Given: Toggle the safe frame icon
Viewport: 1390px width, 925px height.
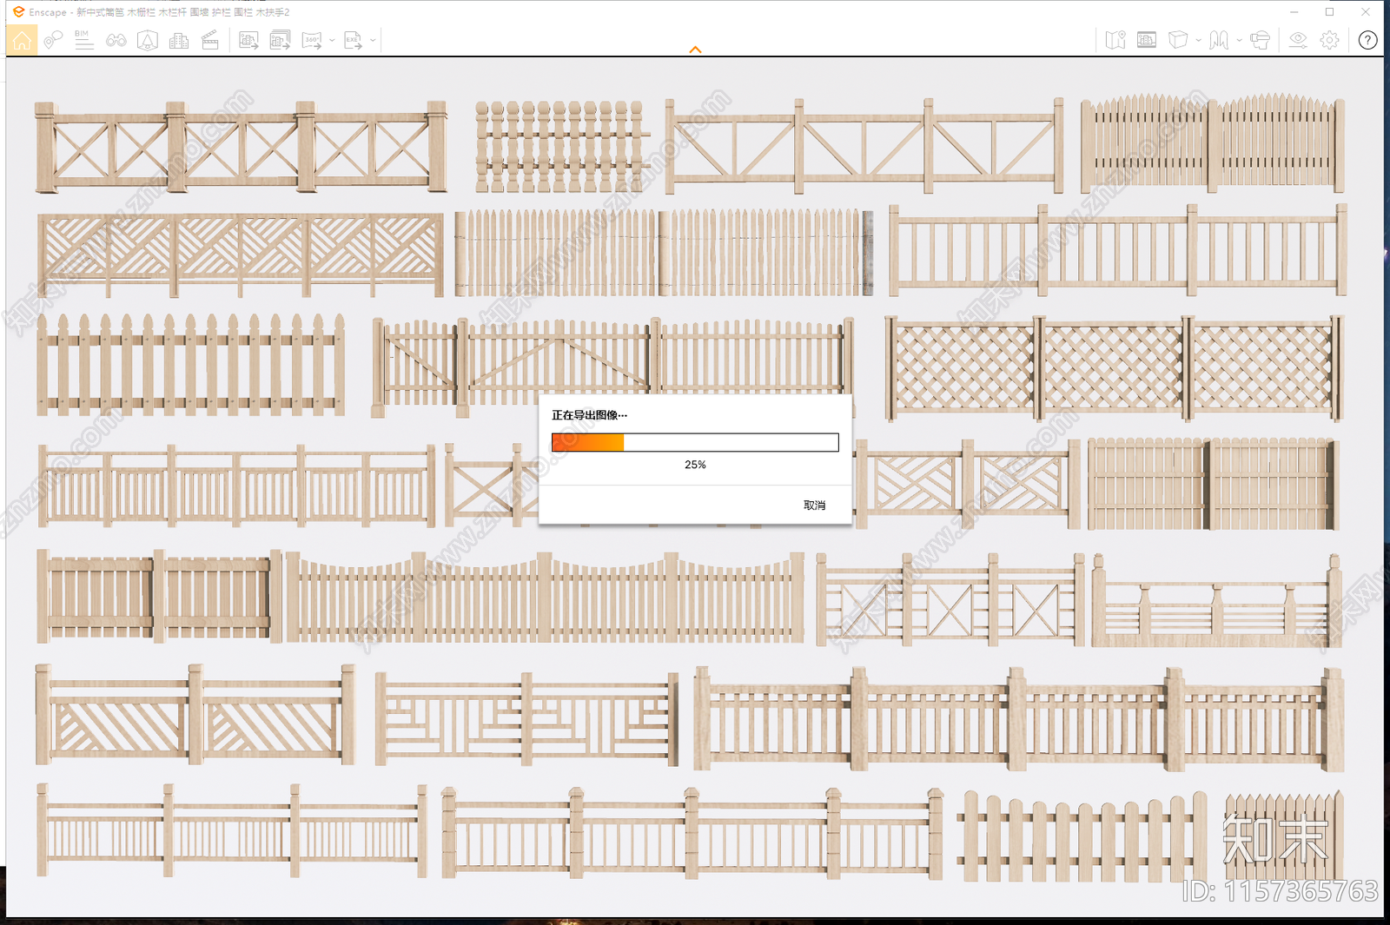Looking at the screenshot, I should (1147, 40).
